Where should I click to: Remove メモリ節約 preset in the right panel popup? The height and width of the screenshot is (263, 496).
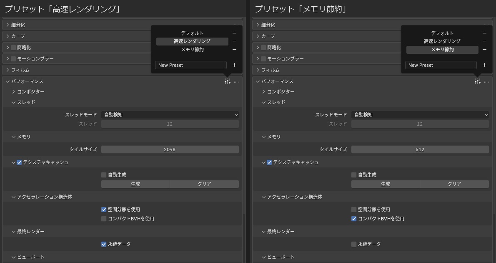click(485, 49)
